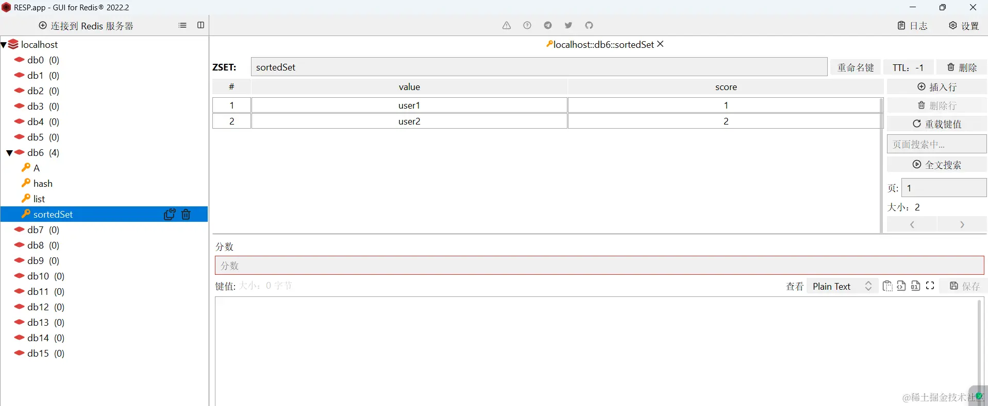Open the help question mark icon
This screenshot has height=406, width=988.
click(527, 25)
